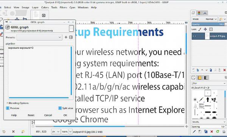Open the Image menu
This screenshot has width=227, height=137.
click(25, 8)
